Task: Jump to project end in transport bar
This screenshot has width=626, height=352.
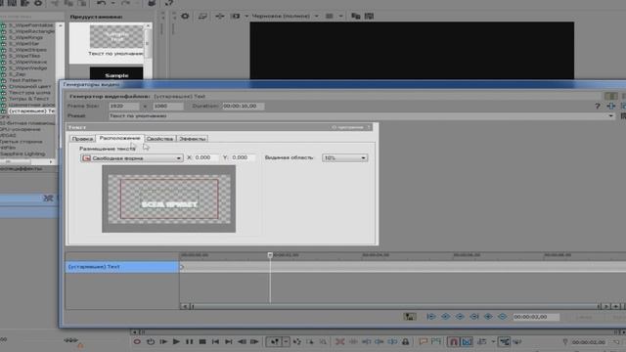Action: tap(228, 341)
